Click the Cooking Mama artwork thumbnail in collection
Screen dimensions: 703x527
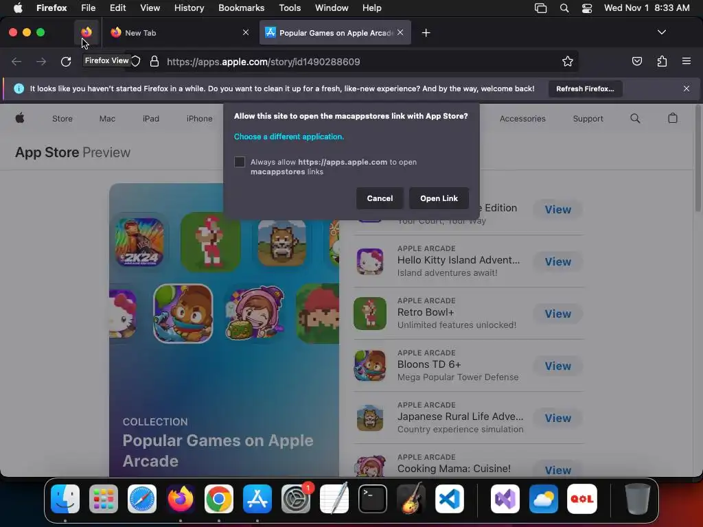[x=255, y=314]
